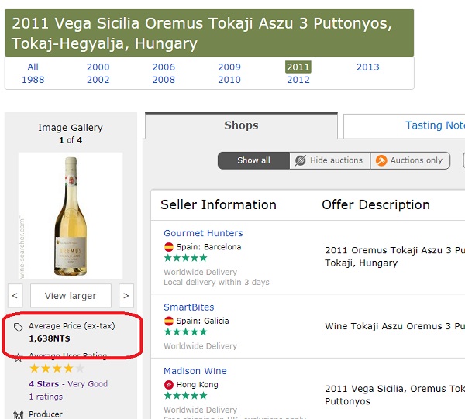Screen dimensions: 465x419
Task: Click the price tag icon beside Average Price
Action: pos(18,327)
